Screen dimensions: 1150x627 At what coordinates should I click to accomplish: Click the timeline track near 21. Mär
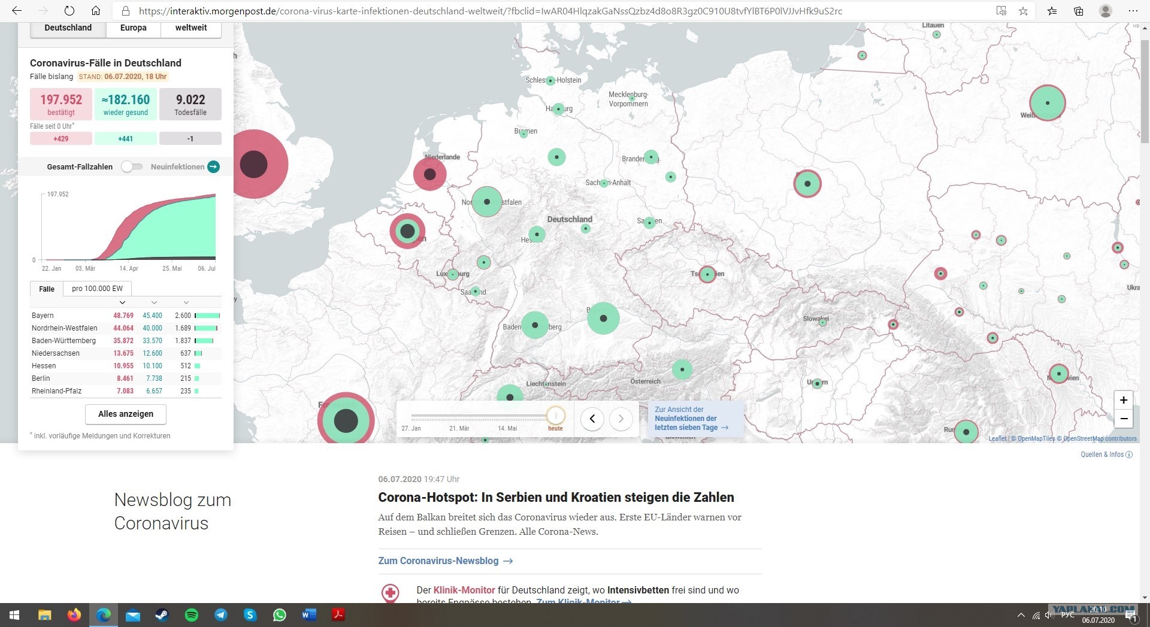459,416
